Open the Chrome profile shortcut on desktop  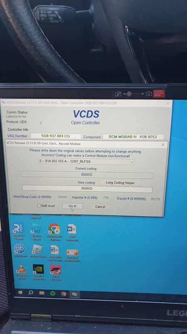[x=54, y=232]
